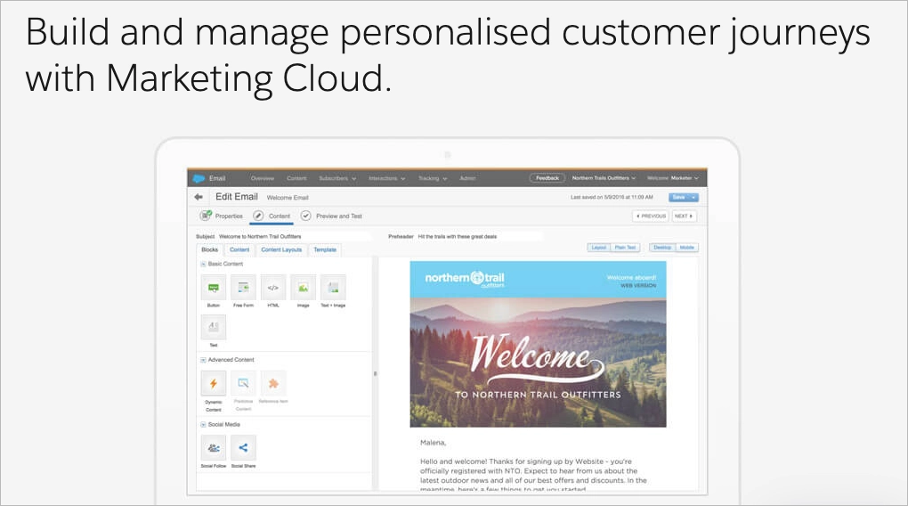This screenshot has width=908, height=506.
Task: Switch to Mobile preview
Action: click(687, 248)
